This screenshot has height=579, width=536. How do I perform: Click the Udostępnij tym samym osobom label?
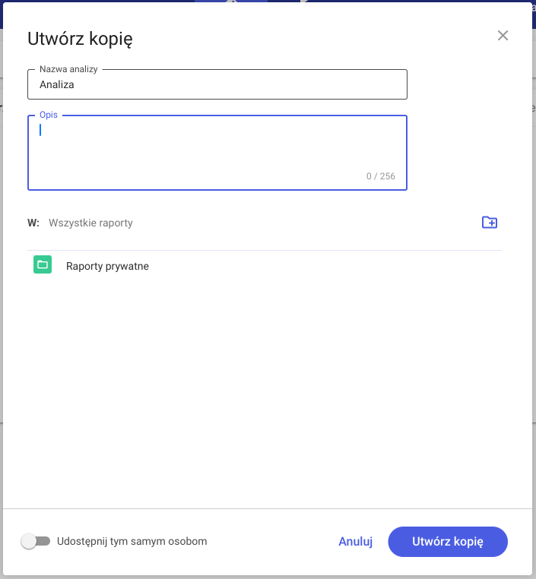[132, 541]
